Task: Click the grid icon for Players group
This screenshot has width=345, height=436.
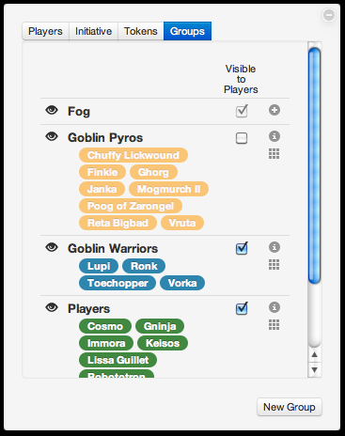Action: (x=274, y=324)
